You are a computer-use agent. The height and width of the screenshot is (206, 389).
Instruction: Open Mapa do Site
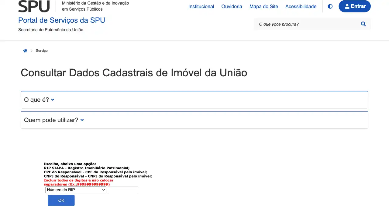click(263, 6)
